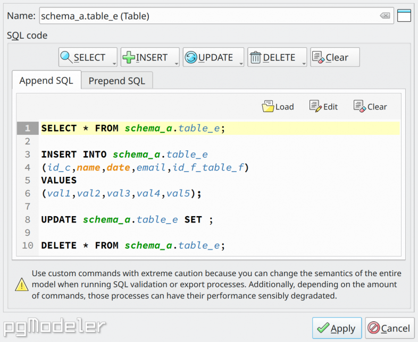Clear the Name field with backspace icon
The width and height of the screenshot is (418, 342).
pyautogui.click(x=385, y=16)
